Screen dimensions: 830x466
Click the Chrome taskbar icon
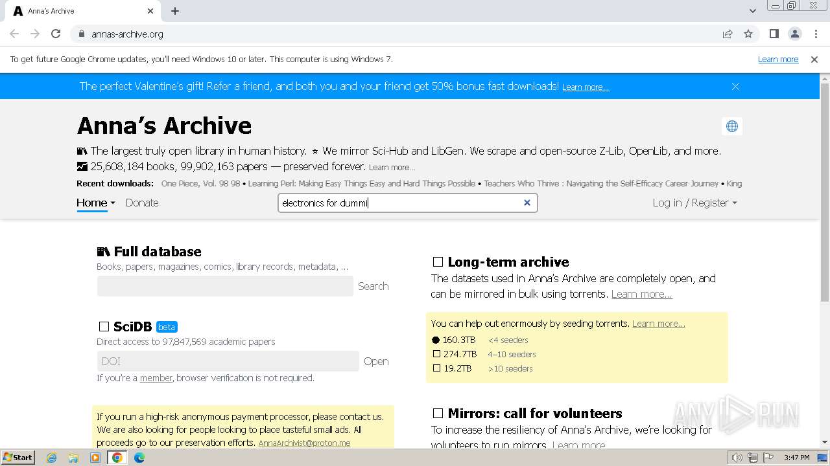(117, 458)
